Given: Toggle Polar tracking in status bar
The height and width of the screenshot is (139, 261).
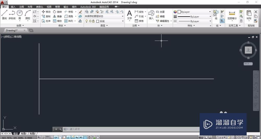Looking at the screenshot, I should 56,137.
